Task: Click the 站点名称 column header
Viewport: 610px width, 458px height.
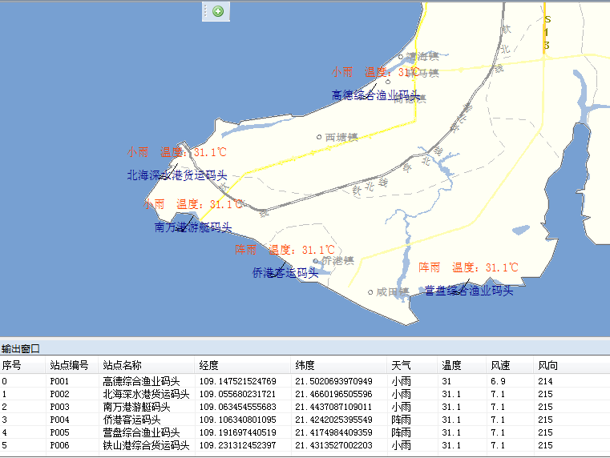Action: point(123,365)
